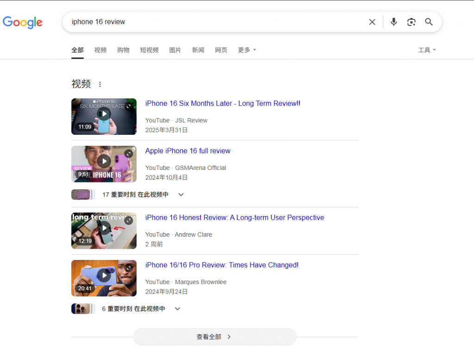Click YouTube · GSMArena Official source text
Screen dimensions: 474x350
[186, 168]
